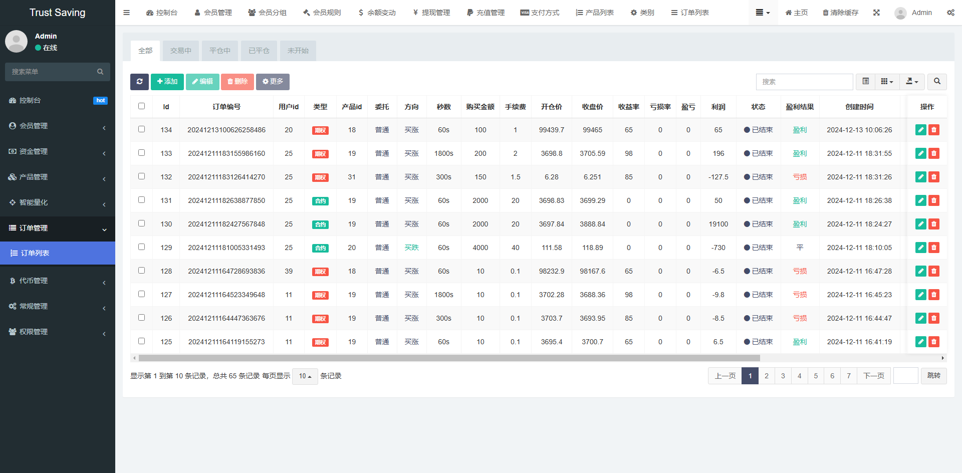Go to page 3 in pagination
Screen dimensions: 962x473
pyautogui.click(x=783, y=376)
